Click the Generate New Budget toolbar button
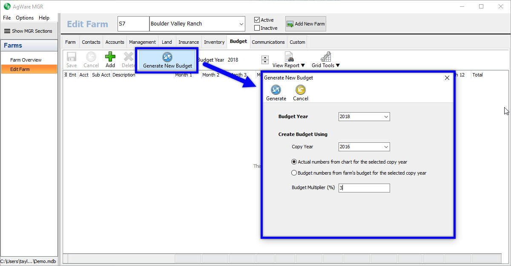 (x=167, y=60)
